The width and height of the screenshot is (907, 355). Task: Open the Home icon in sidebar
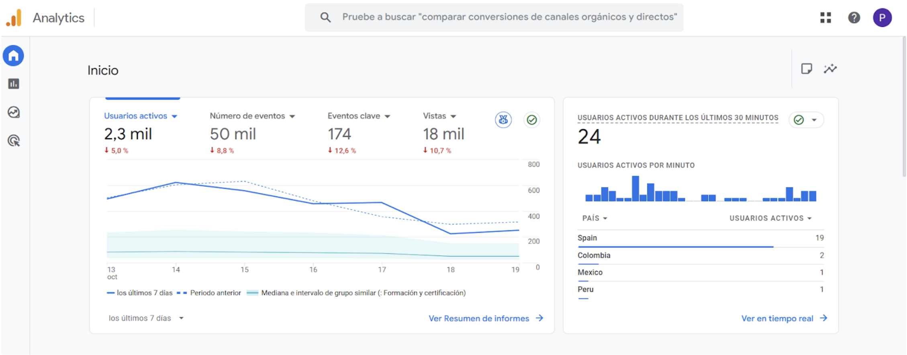pyautogui.click(x=13, y=56)
